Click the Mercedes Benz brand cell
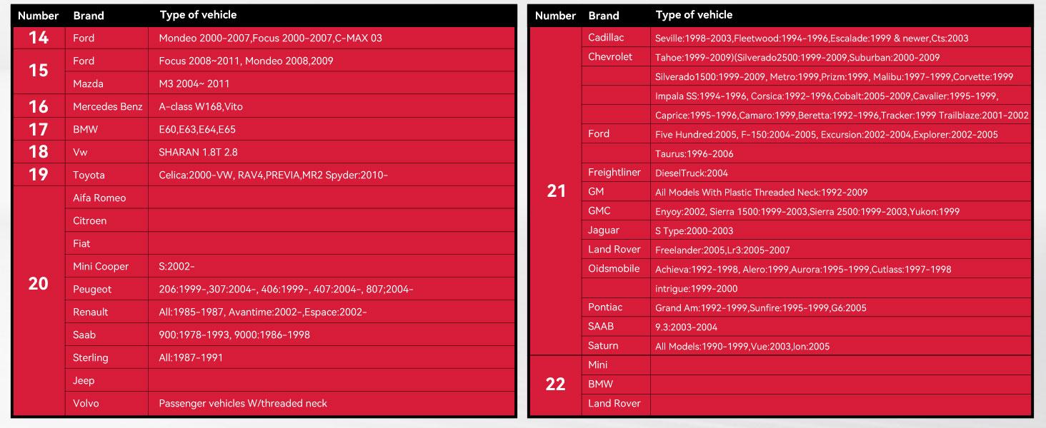The image size is (1046, 428). (x=108, y=106)
